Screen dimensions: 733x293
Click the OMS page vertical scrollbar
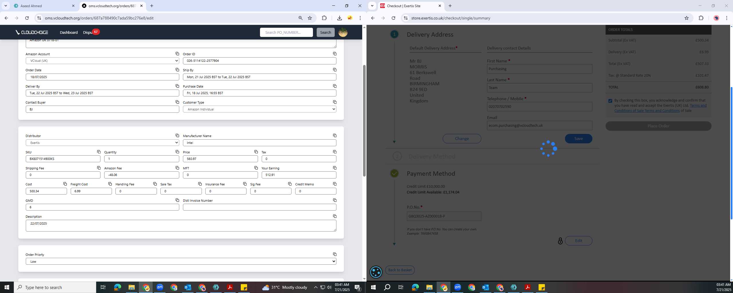364,120
